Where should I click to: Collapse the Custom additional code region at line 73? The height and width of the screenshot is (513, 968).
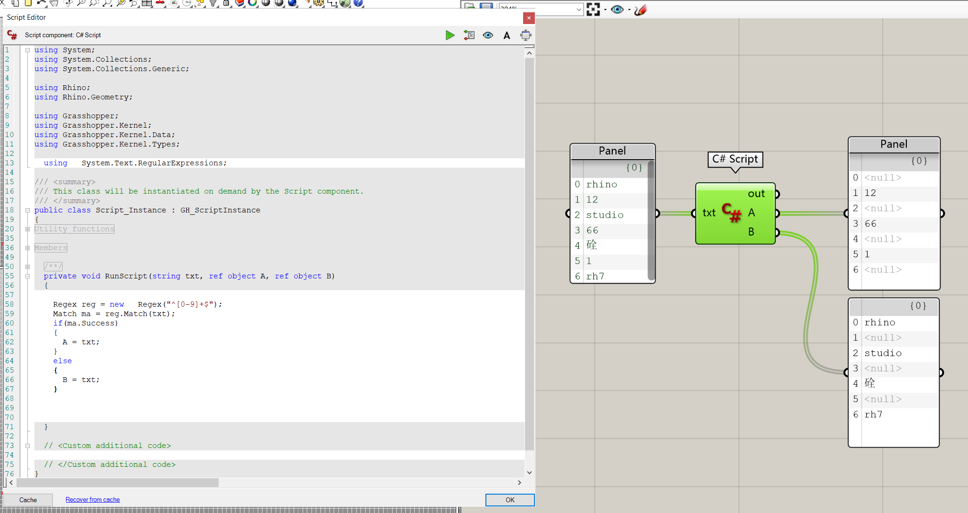[27, 446]
